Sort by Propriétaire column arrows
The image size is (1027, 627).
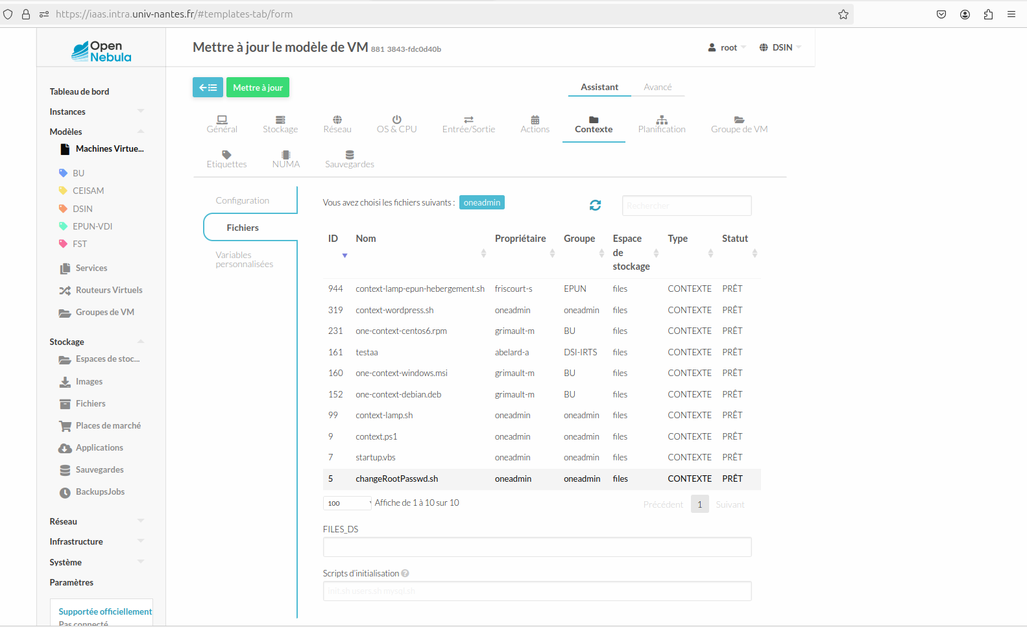click(x=552, y=253)
